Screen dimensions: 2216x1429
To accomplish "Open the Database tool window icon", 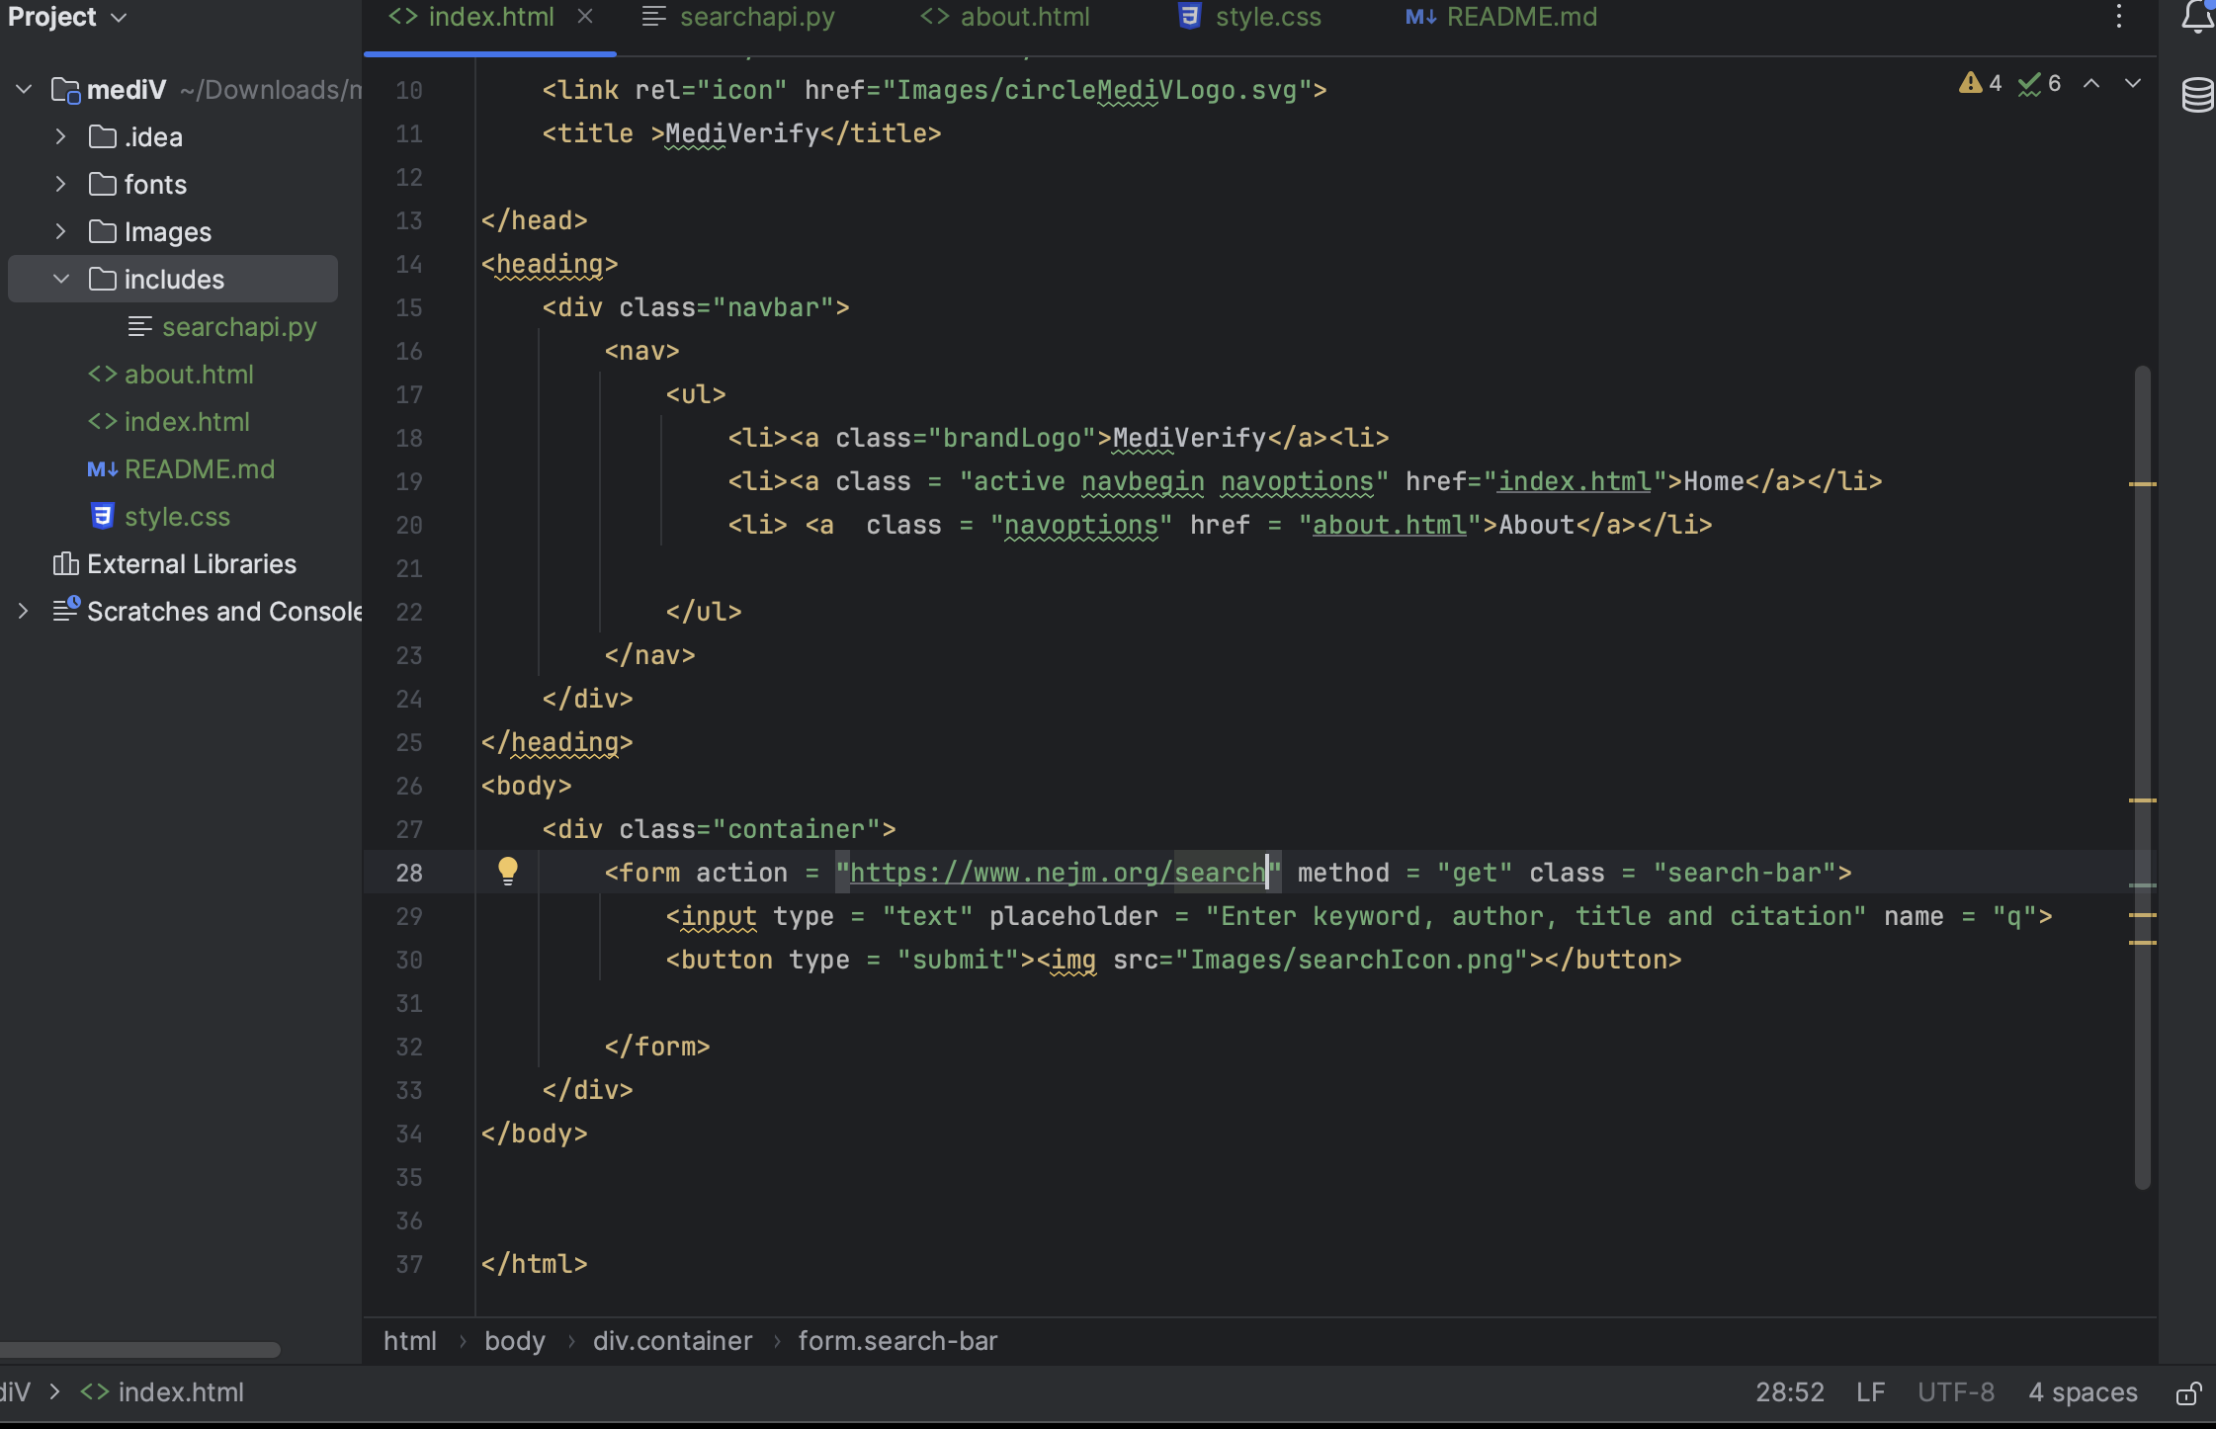I will pyautogui.click(x=2196, y=95).
